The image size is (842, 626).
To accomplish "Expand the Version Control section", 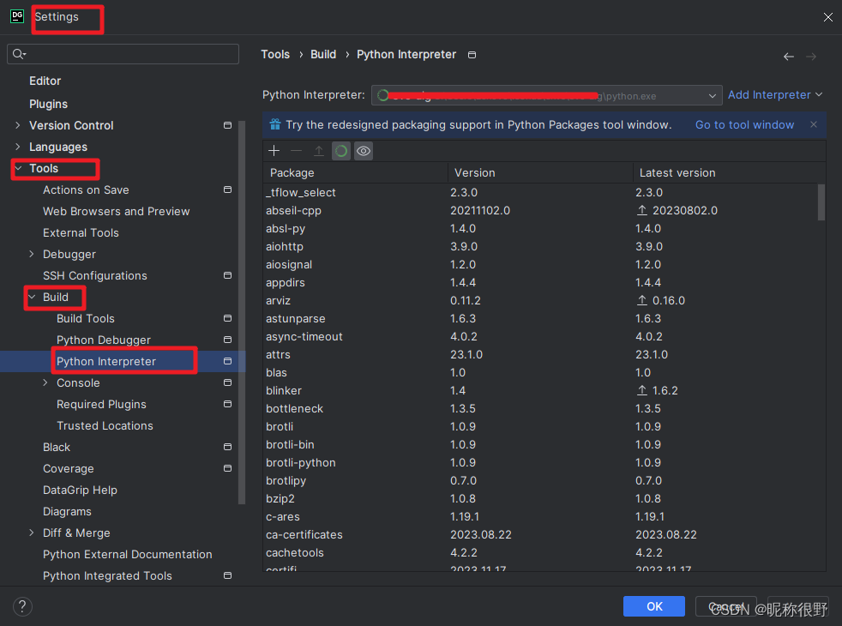I will pos(18,125).
